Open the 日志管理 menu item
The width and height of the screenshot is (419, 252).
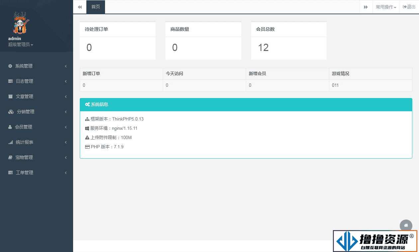pyautogui.click(x=37, y=81)
